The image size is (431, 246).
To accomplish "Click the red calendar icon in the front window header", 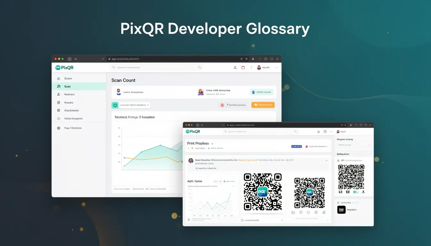I will pyautogui.click(x=325, y=132).
